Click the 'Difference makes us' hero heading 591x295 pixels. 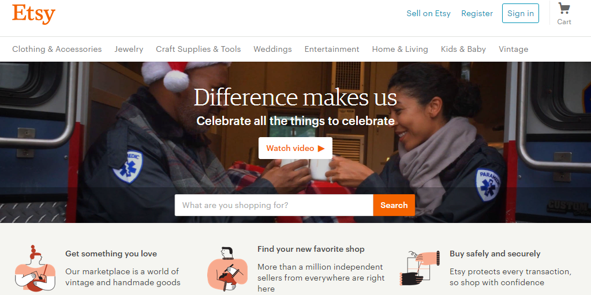coord(295,97)
